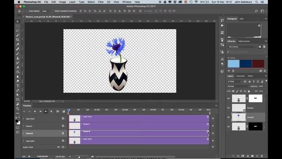
Task: Open the Window menu
Action: point(127,2)
